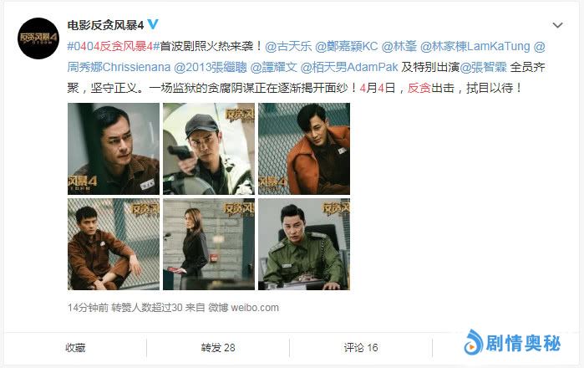Click the 电影反贪风暴4 account name

[105, 25]
